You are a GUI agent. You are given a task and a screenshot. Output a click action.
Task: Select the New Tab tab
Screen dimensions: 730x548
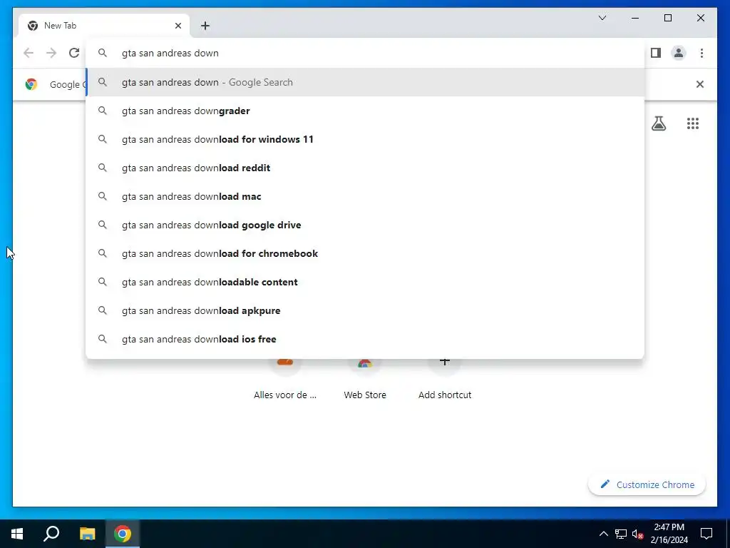[104, 26]
